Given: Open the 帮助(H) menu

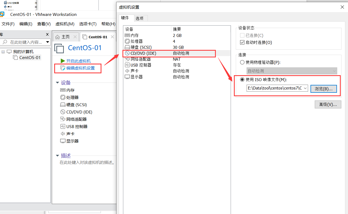Looking at the screenshot, I should click(x=108, y=24).
